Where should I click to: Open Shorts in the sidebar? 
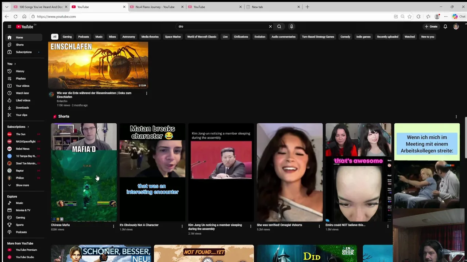click(x=24, y=45)
